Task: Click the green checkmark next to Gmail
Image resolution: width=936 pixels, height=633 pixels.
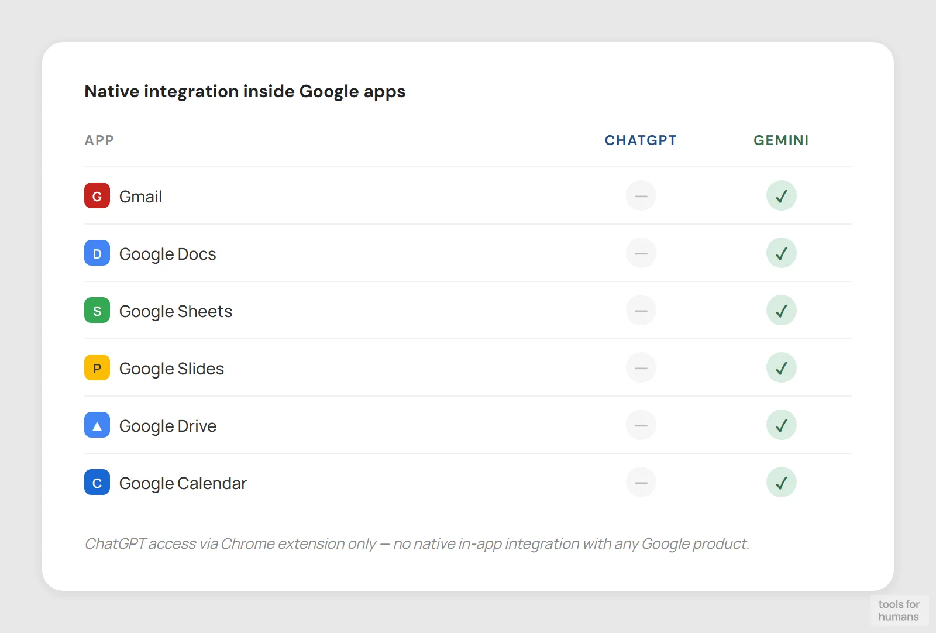Action: 782,196
